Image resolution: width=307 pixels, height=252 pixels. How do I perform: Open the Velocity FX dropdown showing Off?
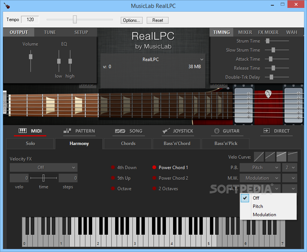(x=44, y=168)
